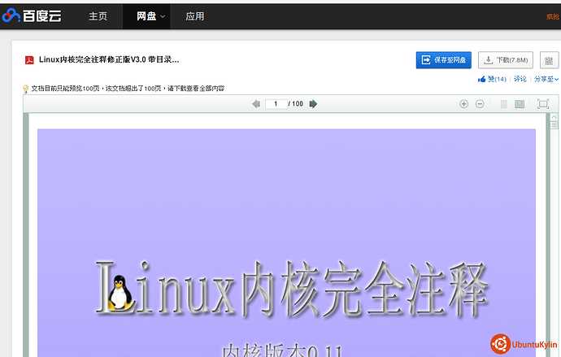Like the document with the 赞(14) thumbs-up
561x357 pixels.
point(492,79)
